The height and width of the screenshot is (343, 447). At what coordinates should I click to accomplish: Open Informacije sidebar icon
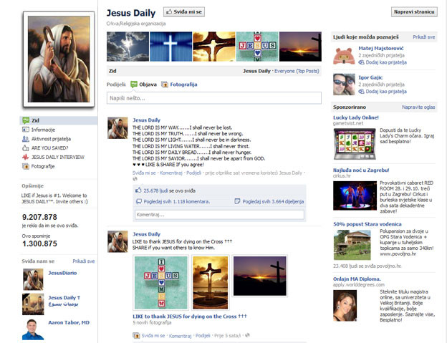tap(26, 130)
